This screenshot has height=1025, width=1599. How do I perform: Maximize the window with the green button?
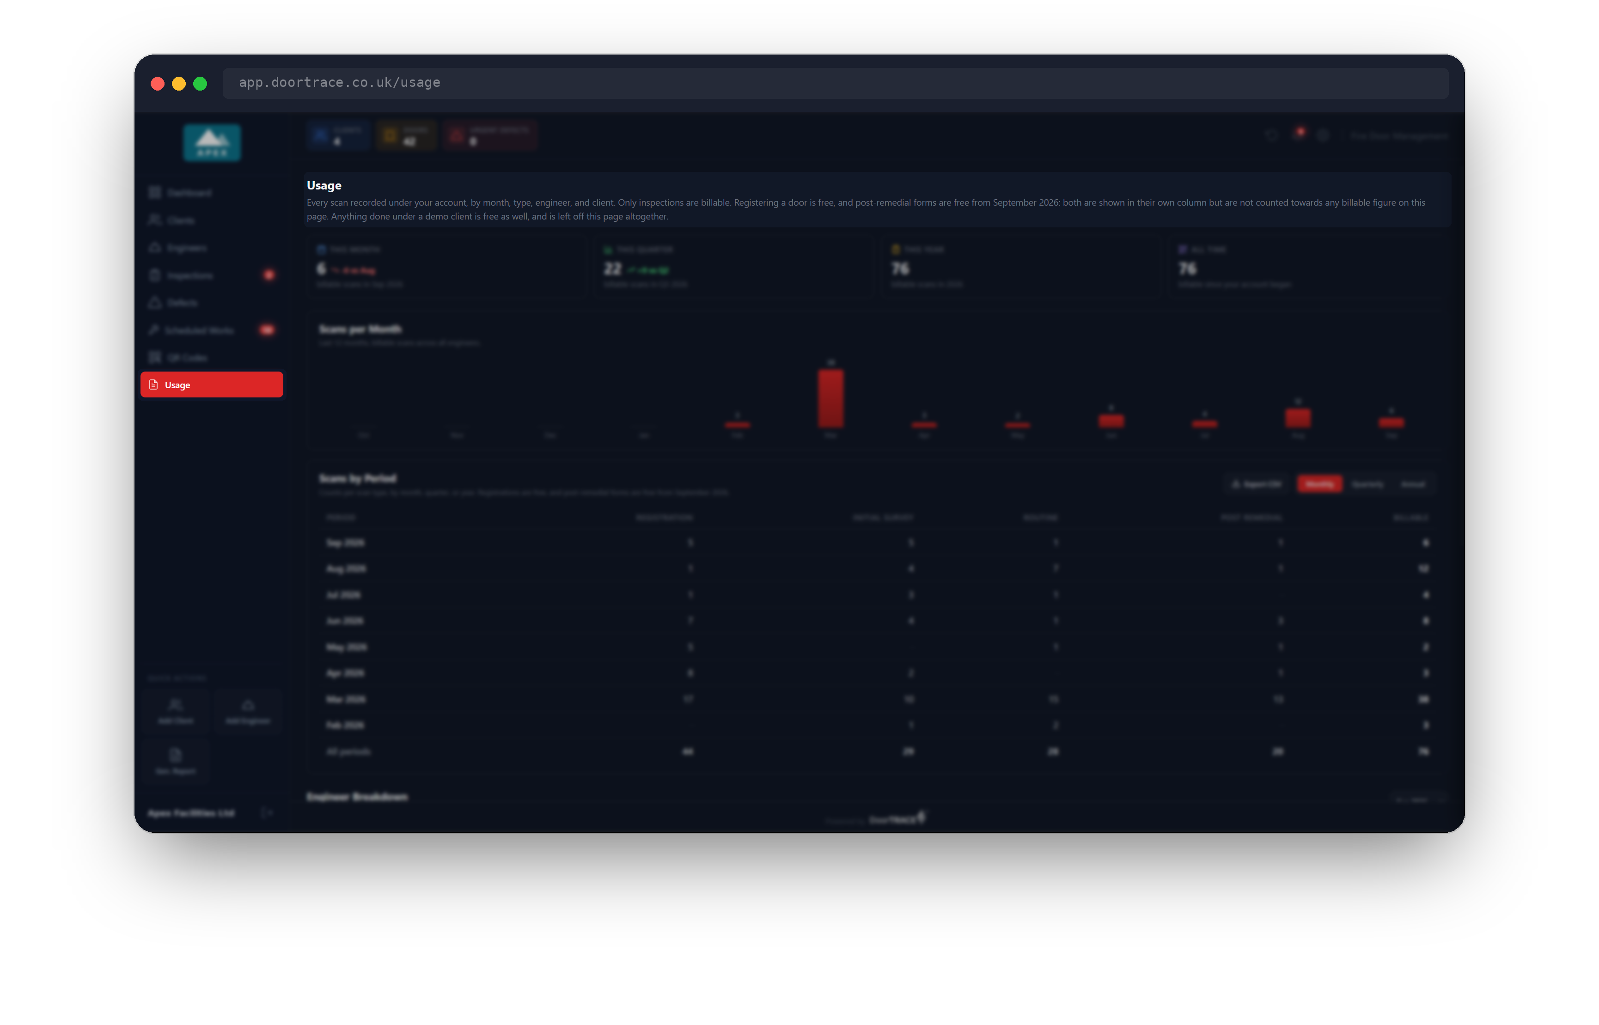click(x=200, y=83)
